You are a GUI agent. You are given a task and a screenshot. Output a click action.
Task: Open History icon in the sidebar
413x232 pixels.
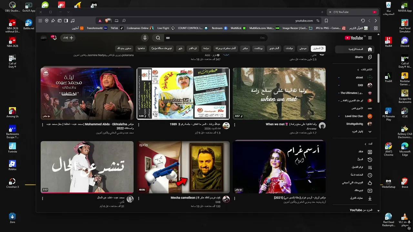370,159
